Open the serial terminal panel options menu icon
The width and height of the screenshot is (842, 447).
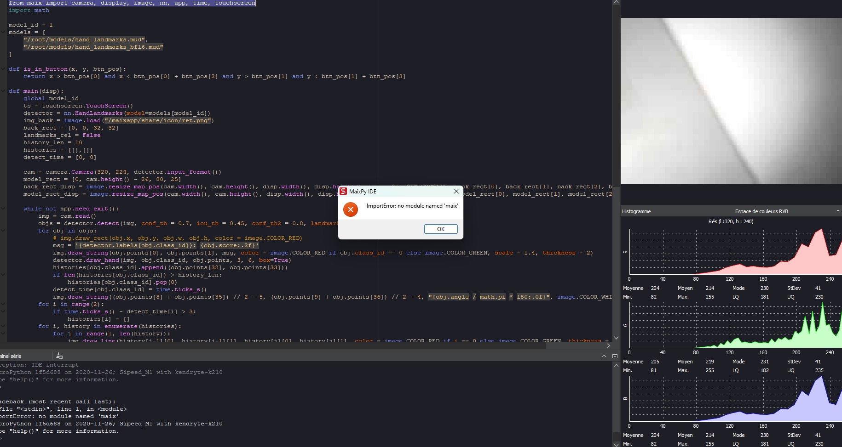coord(615,356)
